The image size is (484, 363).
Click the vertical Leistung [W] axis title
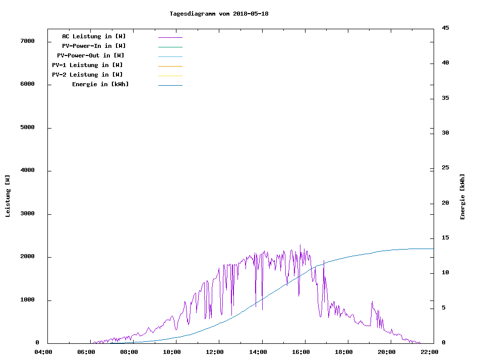(8, 196)
